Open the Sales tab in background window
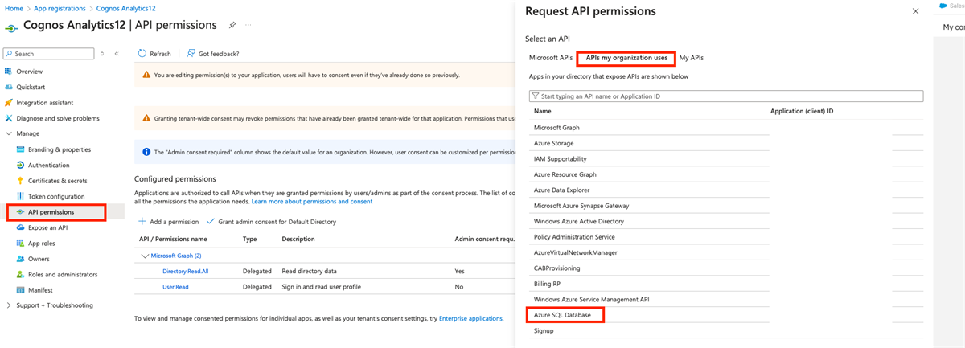The width and height of the screenshot is (965, 348). [x=953, y=5]
